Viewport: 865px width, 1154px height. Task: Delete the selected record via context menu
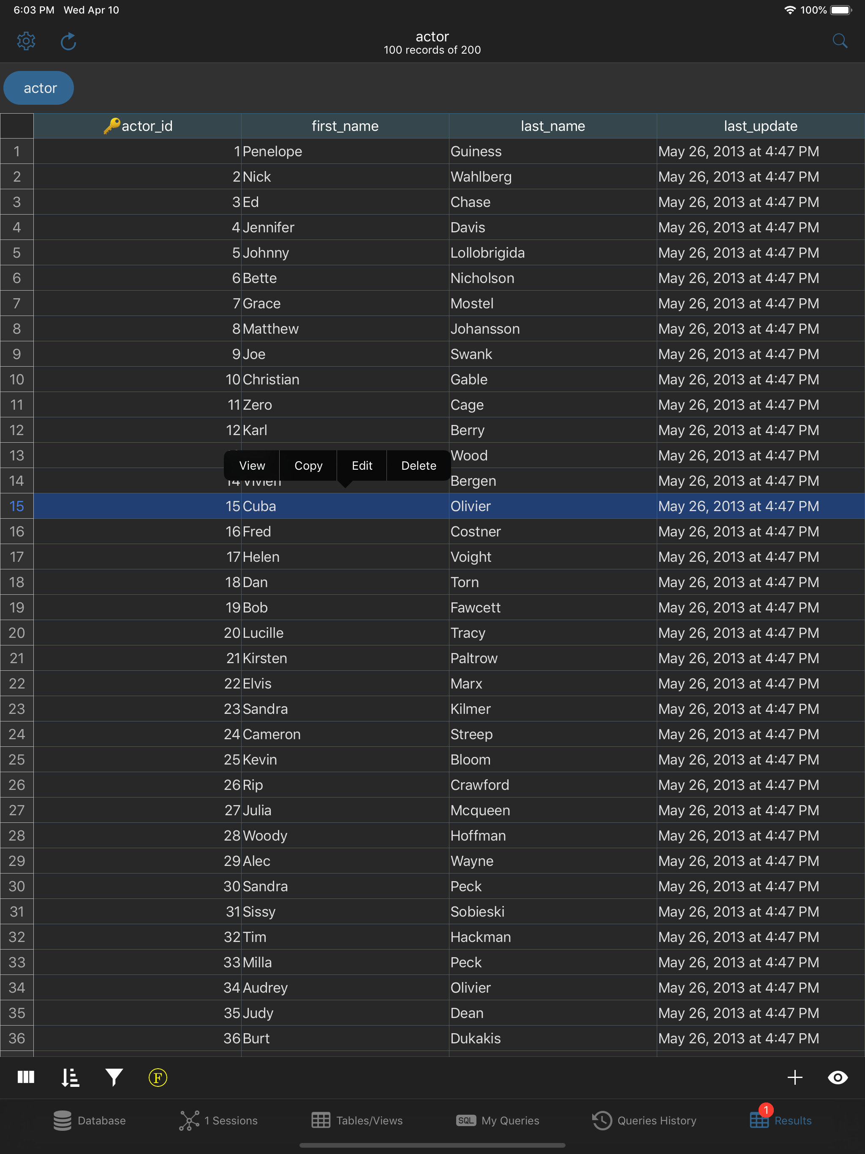(x=418, y=465)
